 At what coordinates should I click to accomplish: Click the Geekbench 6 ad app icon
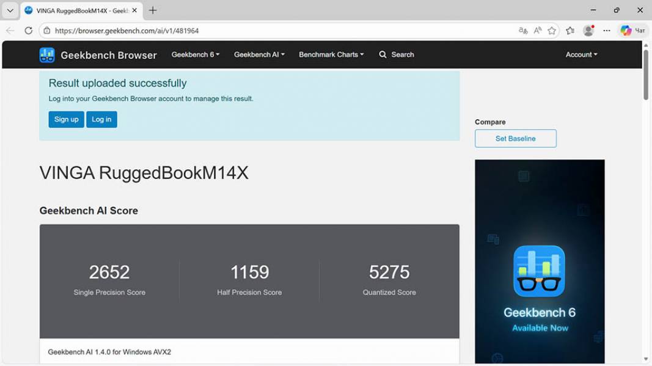pyautogui.click(x=540, y=271)
